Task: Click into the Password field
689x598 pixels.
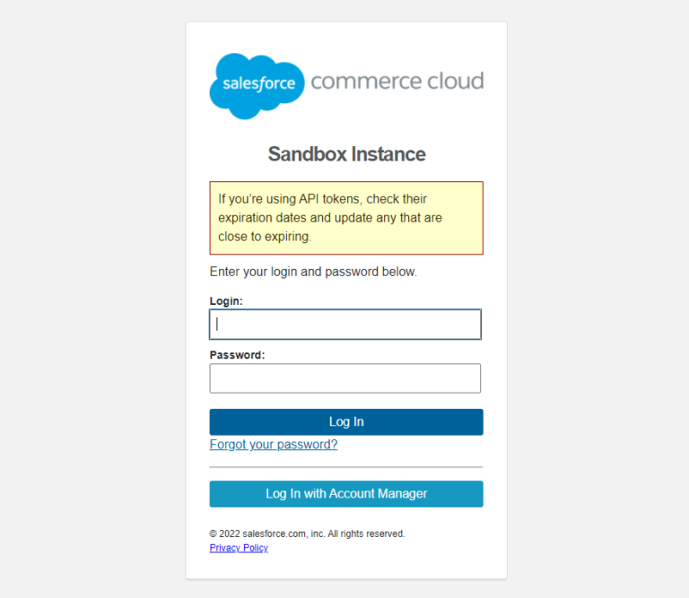Action: (345, 378)
